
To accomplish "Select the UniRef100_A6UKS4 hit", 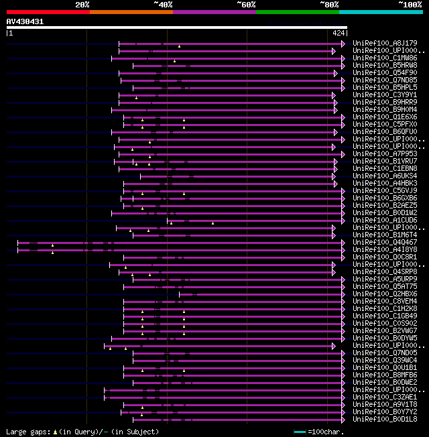I will (385, 176).
